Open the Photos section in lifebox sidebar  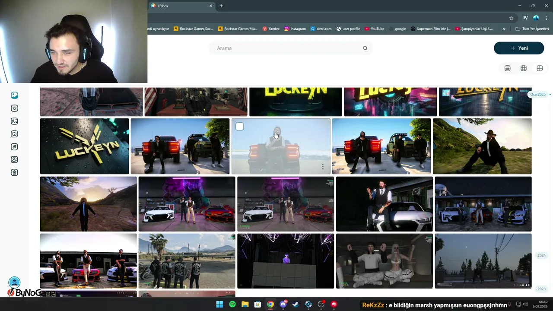[x=14, y=95]
